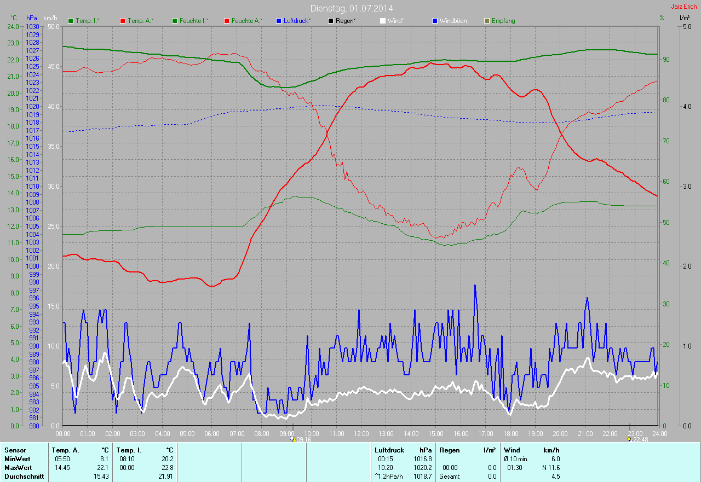This screenshot has height=482, width=701.
Task: Click the Temp. I. maximum value 22.8
Action: (167, 468)
